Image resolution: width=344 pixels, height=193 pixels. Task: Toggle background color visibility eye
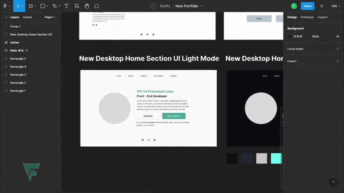[338, 36]
